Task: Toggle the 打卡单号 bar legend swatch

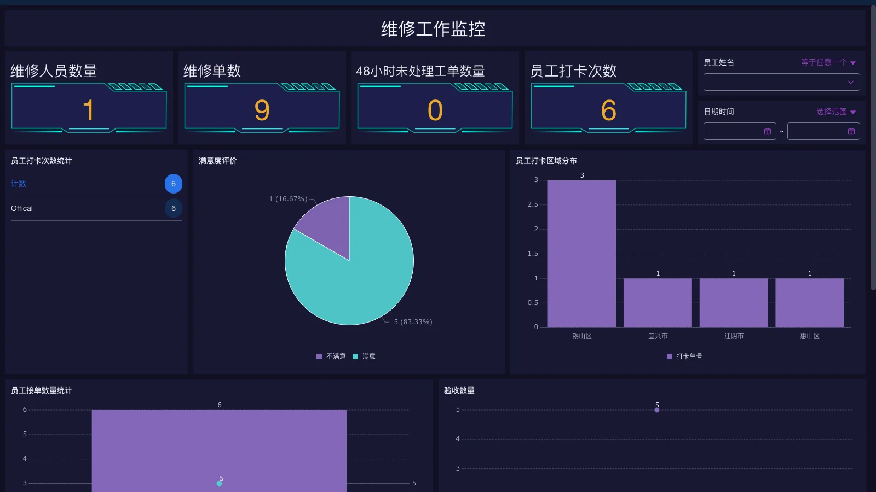Action: click(x=670, y=356)
